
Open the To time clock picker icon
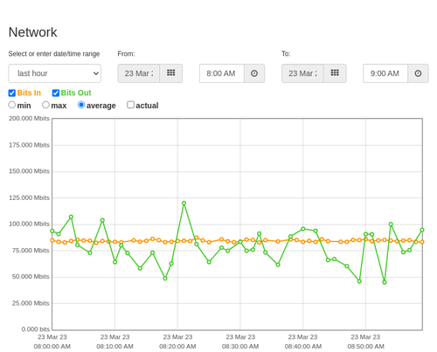418,73
